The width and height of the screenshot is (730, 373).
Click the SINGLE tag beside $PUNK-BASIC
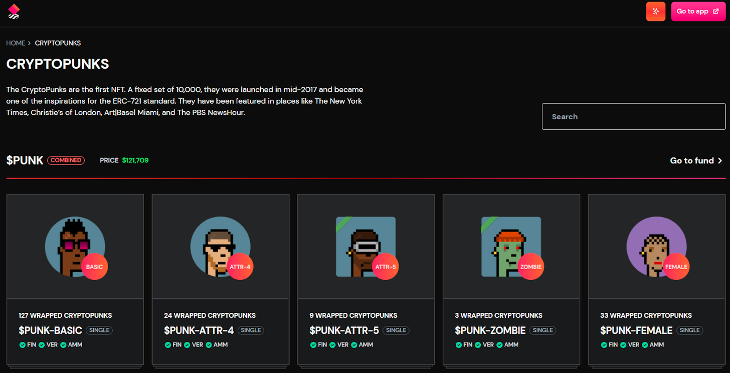point(99,330)
